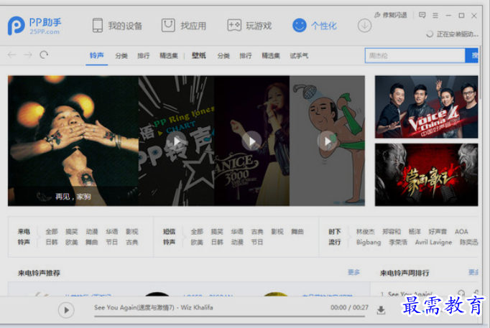Click the Bigbang trending tag

coord(369,242)
